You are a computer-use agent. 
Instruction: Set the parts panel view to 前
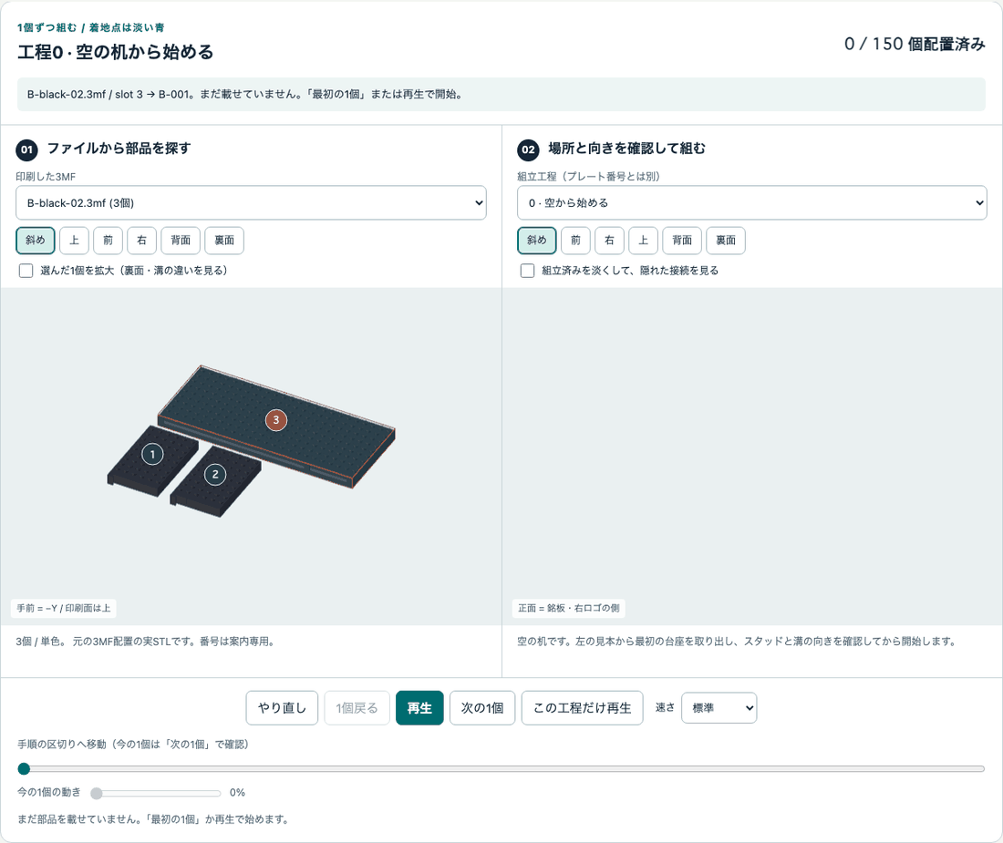point(109,241)
